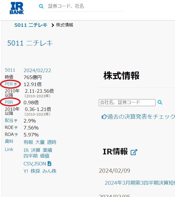Open the 適時 disclosure link
This screenshot has height=197, width=175.
click(x=52, y=142)
